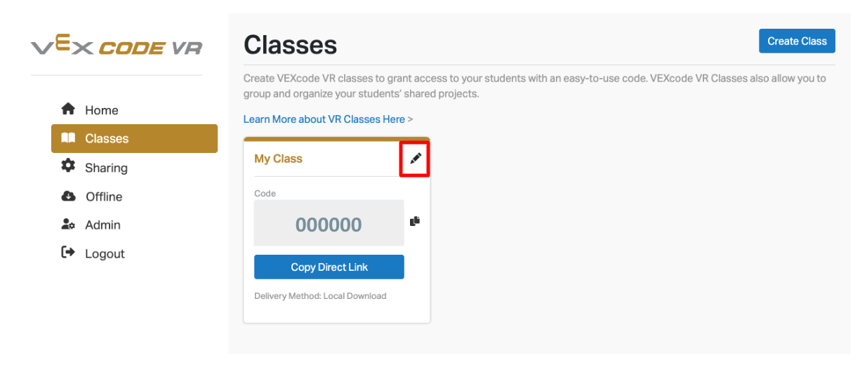Go to the Sharing page

106,168
